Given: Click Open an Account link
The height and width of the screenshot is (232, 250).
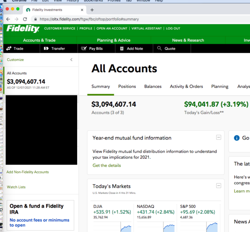Looking at the screenshot, I should 112,28.
